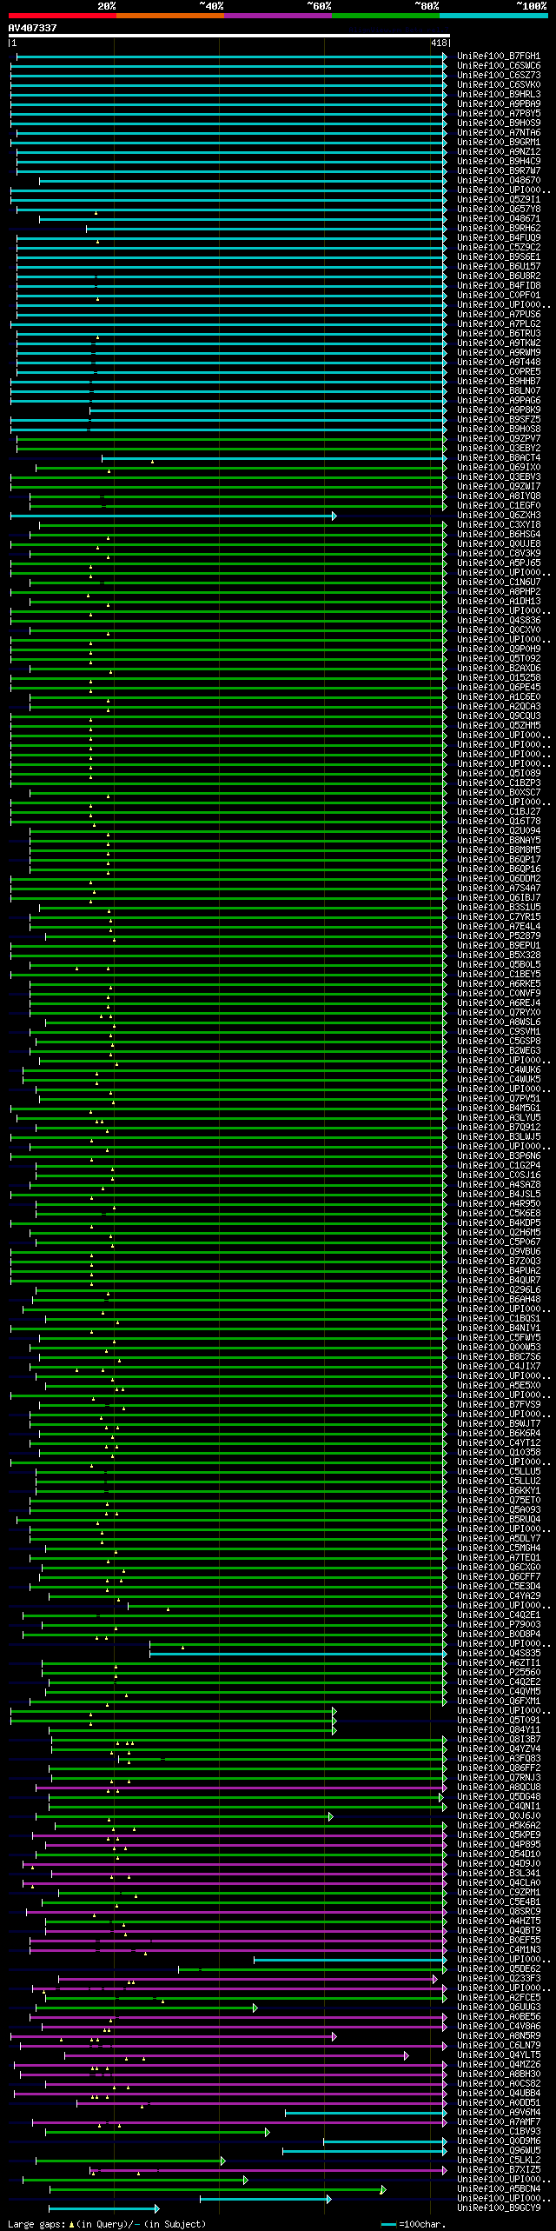Select UniRef100_B8ACT4 label

coord(499,458)
